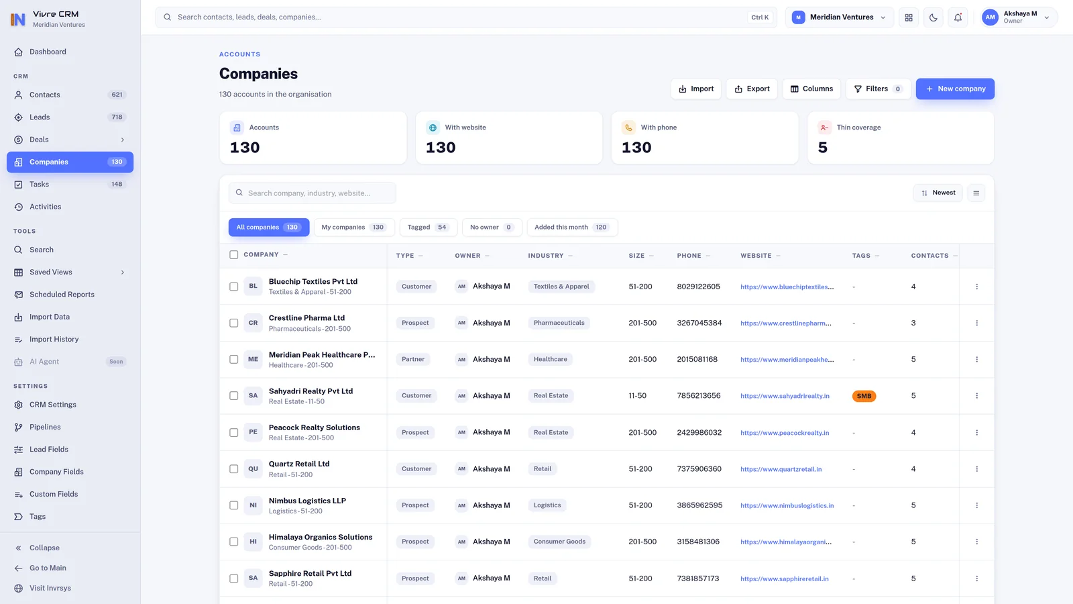Image resolution: width=1073 pixels, height=604 pixels.
Task: Open the sahyadrirealty.in website link
Action: point(785,396)
